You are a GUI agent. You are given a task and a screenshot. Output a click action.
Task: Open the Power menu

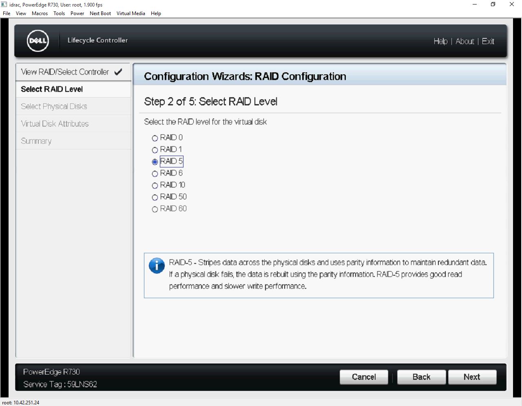(x=77, y=13)
